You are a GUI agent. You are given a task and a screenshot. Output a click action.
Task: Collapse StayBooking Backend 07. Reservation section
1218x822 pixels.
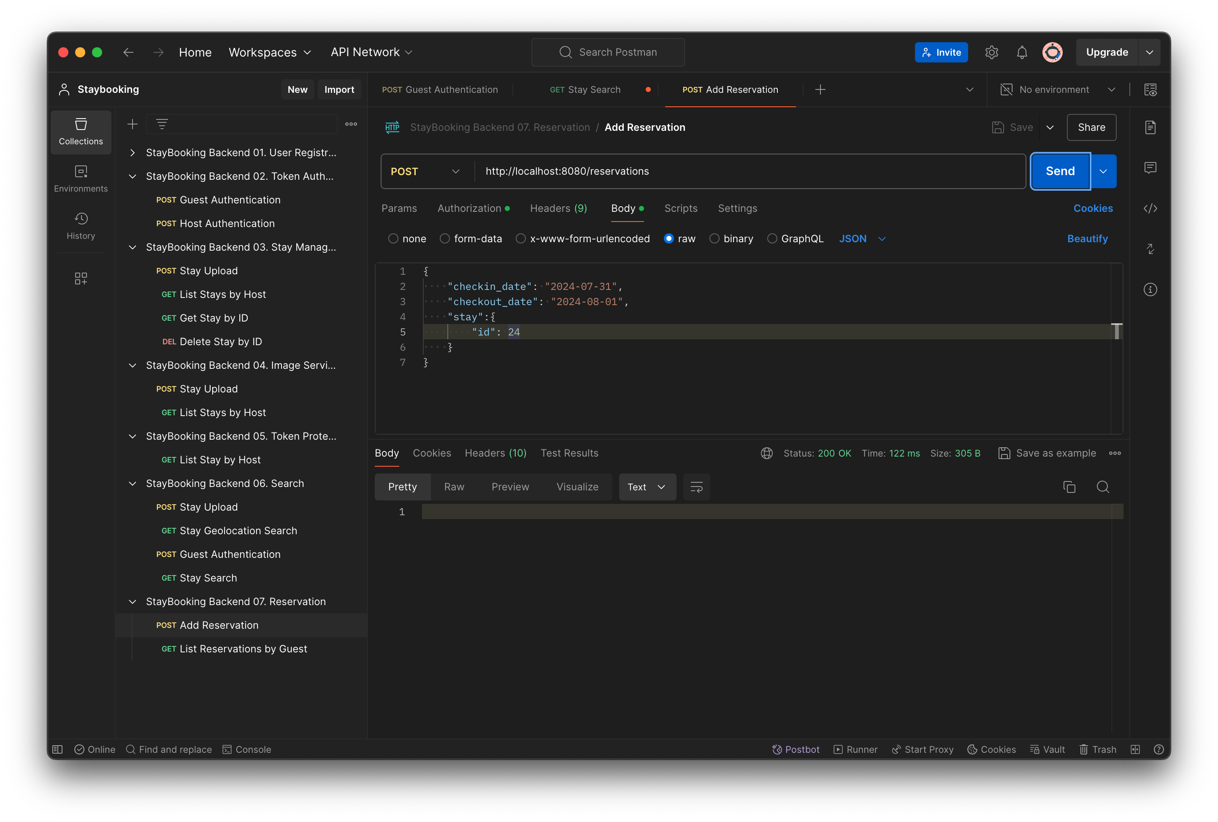pyautogui.click(x=133, y=601)
